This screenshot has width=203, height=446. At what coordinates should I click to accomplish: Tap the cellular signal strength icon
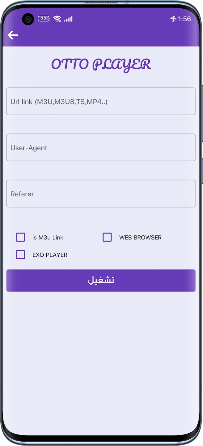(x=68, y=19)
